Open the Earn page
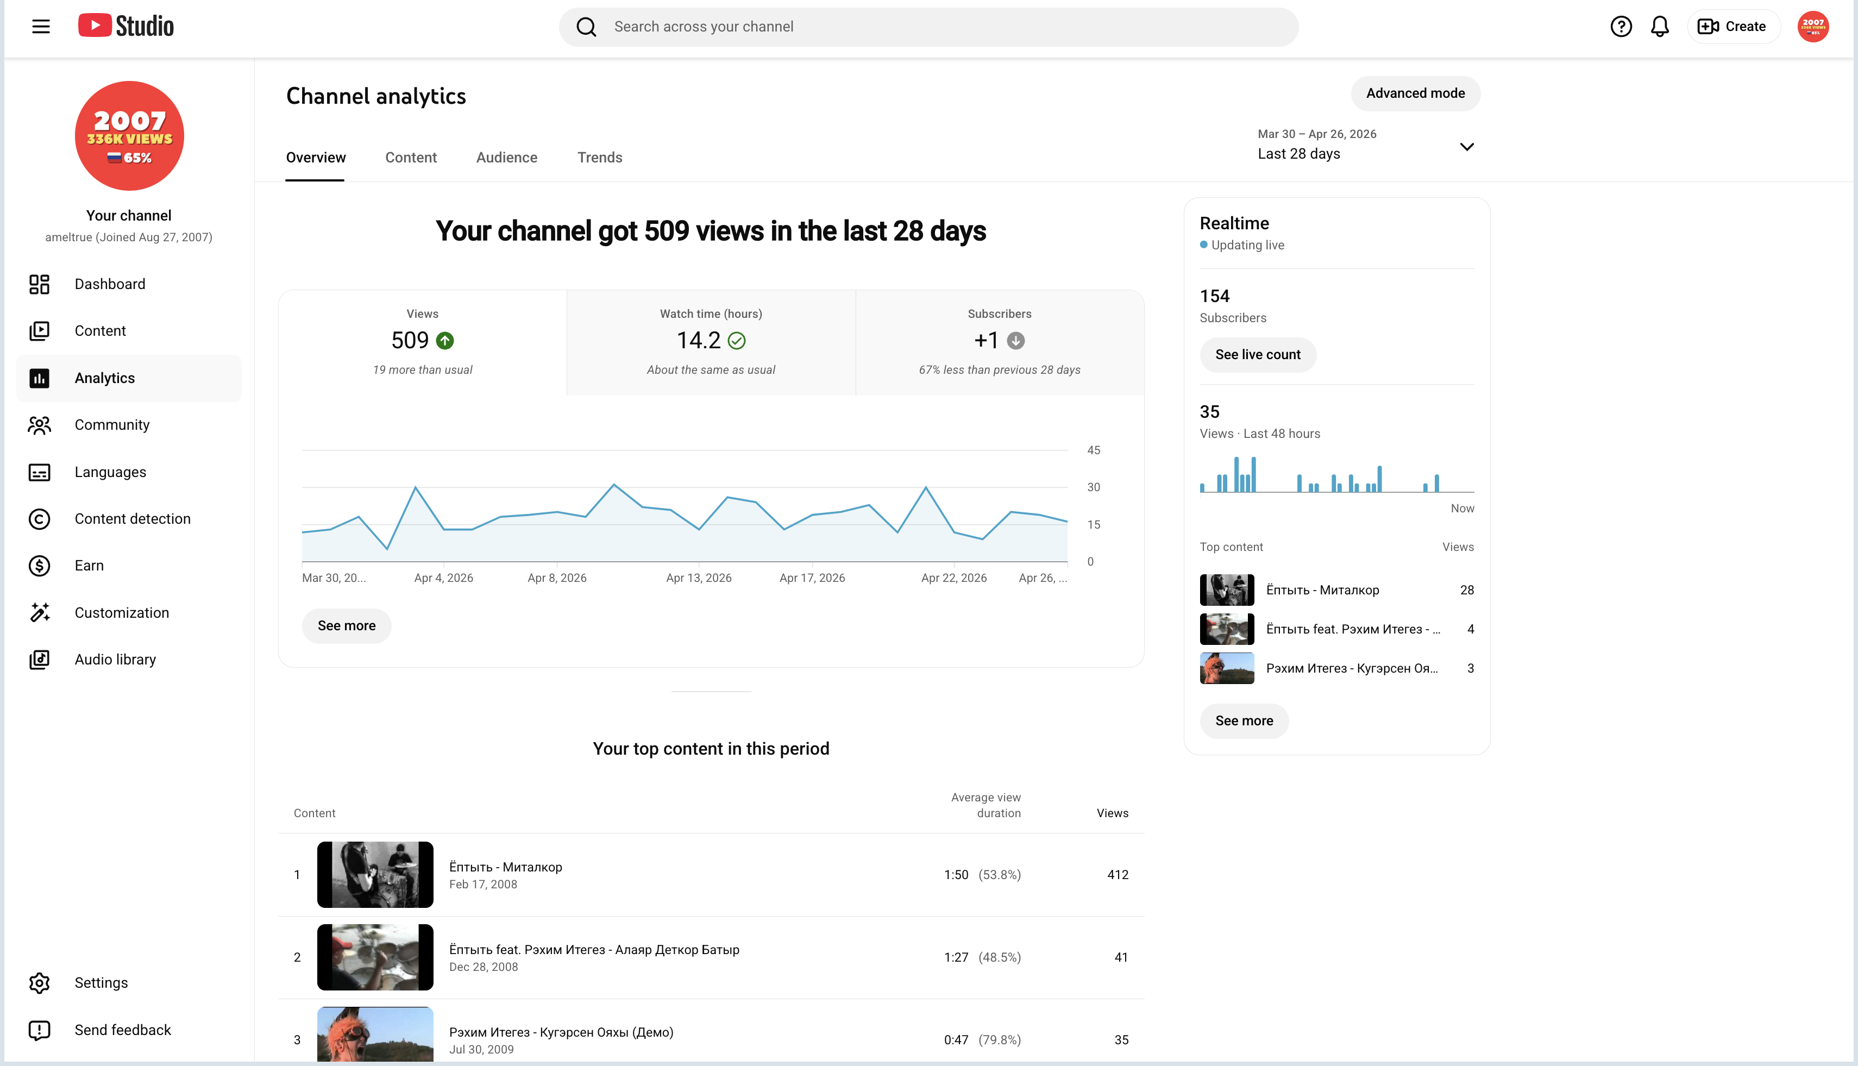 89,566
